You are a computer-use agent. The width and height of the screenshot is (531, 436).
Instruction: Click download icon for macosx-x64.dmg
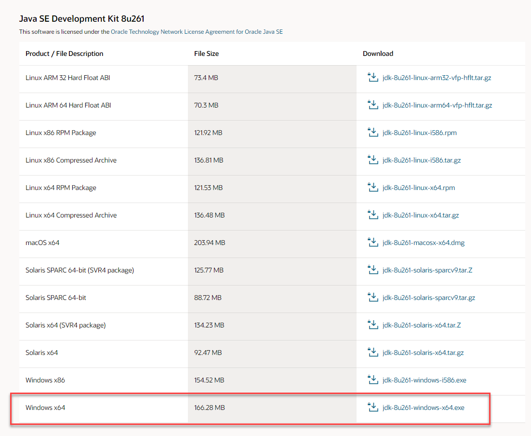pos(373,242)
